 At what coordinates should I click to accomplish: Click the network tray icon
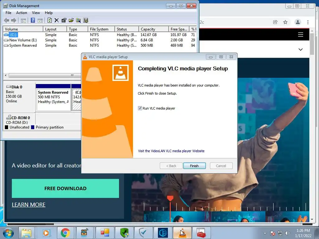pos(280,233)
